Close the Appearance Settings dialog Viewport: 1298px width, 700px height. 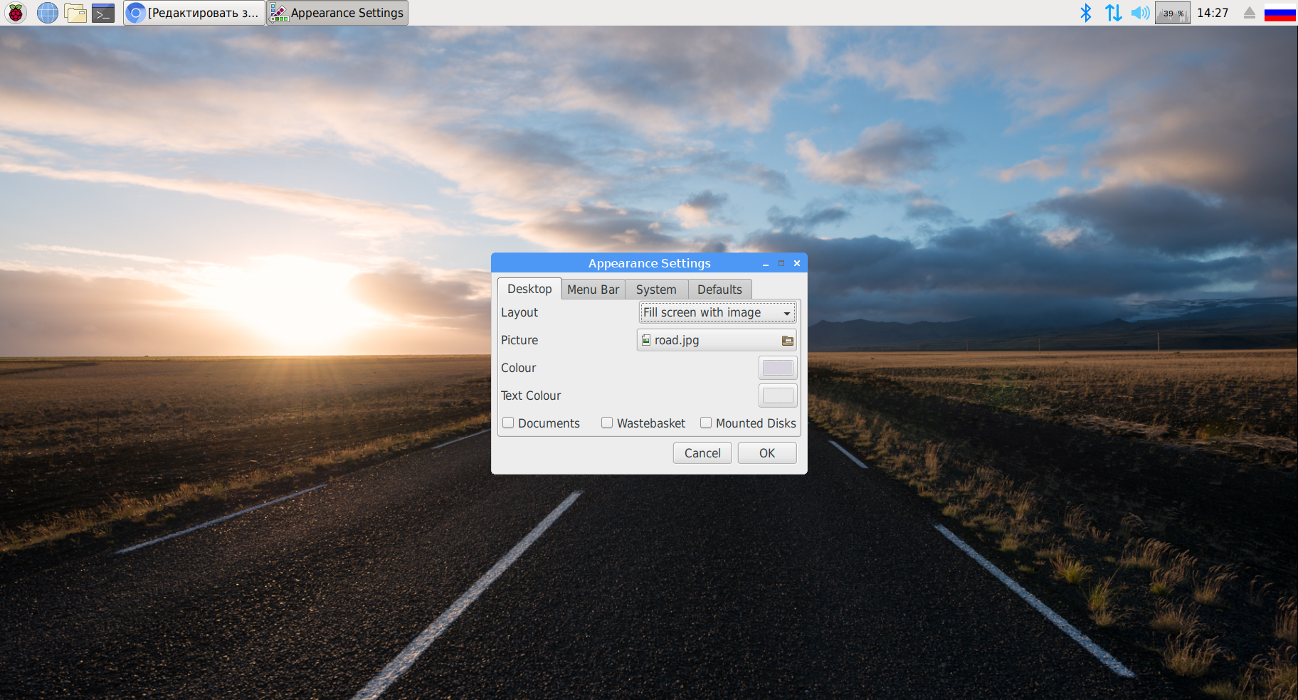point(797,263)
